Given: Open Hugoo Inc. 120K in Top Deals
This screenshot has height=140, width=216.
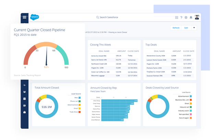Looking at the screenshot, I should (153, 64).
